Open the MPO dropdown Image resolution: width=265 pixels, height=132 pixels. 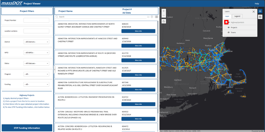point(36,53)
